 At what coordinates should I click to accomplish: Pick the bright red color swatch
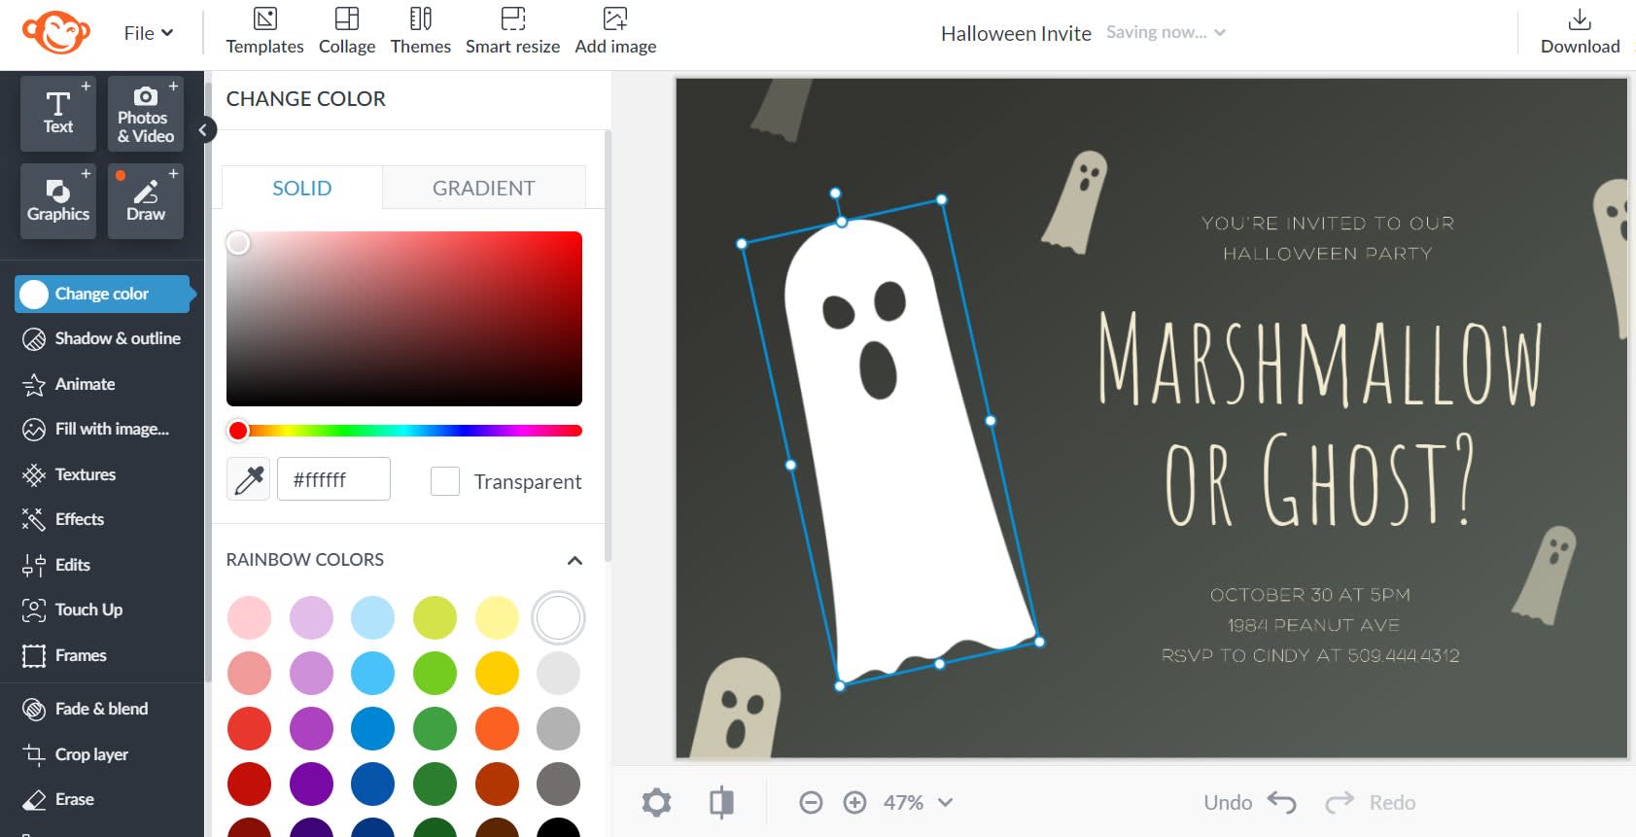(x=249, y=729)
